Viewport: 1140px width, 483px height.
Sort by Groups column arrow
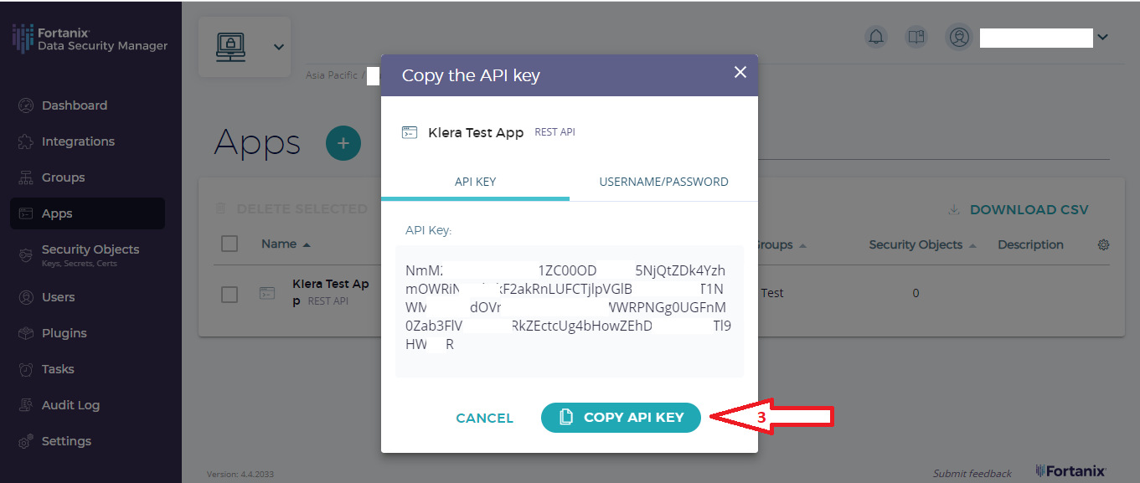click(802, 246)
